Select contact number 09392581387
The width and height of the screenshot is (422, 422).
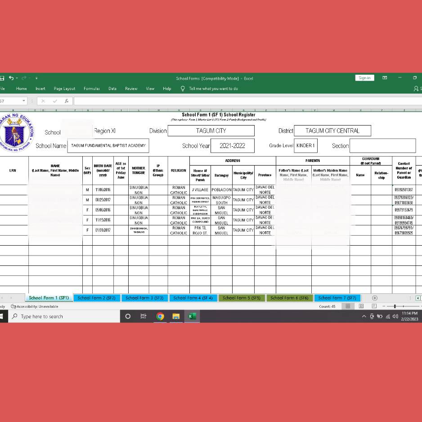(404, 190)
